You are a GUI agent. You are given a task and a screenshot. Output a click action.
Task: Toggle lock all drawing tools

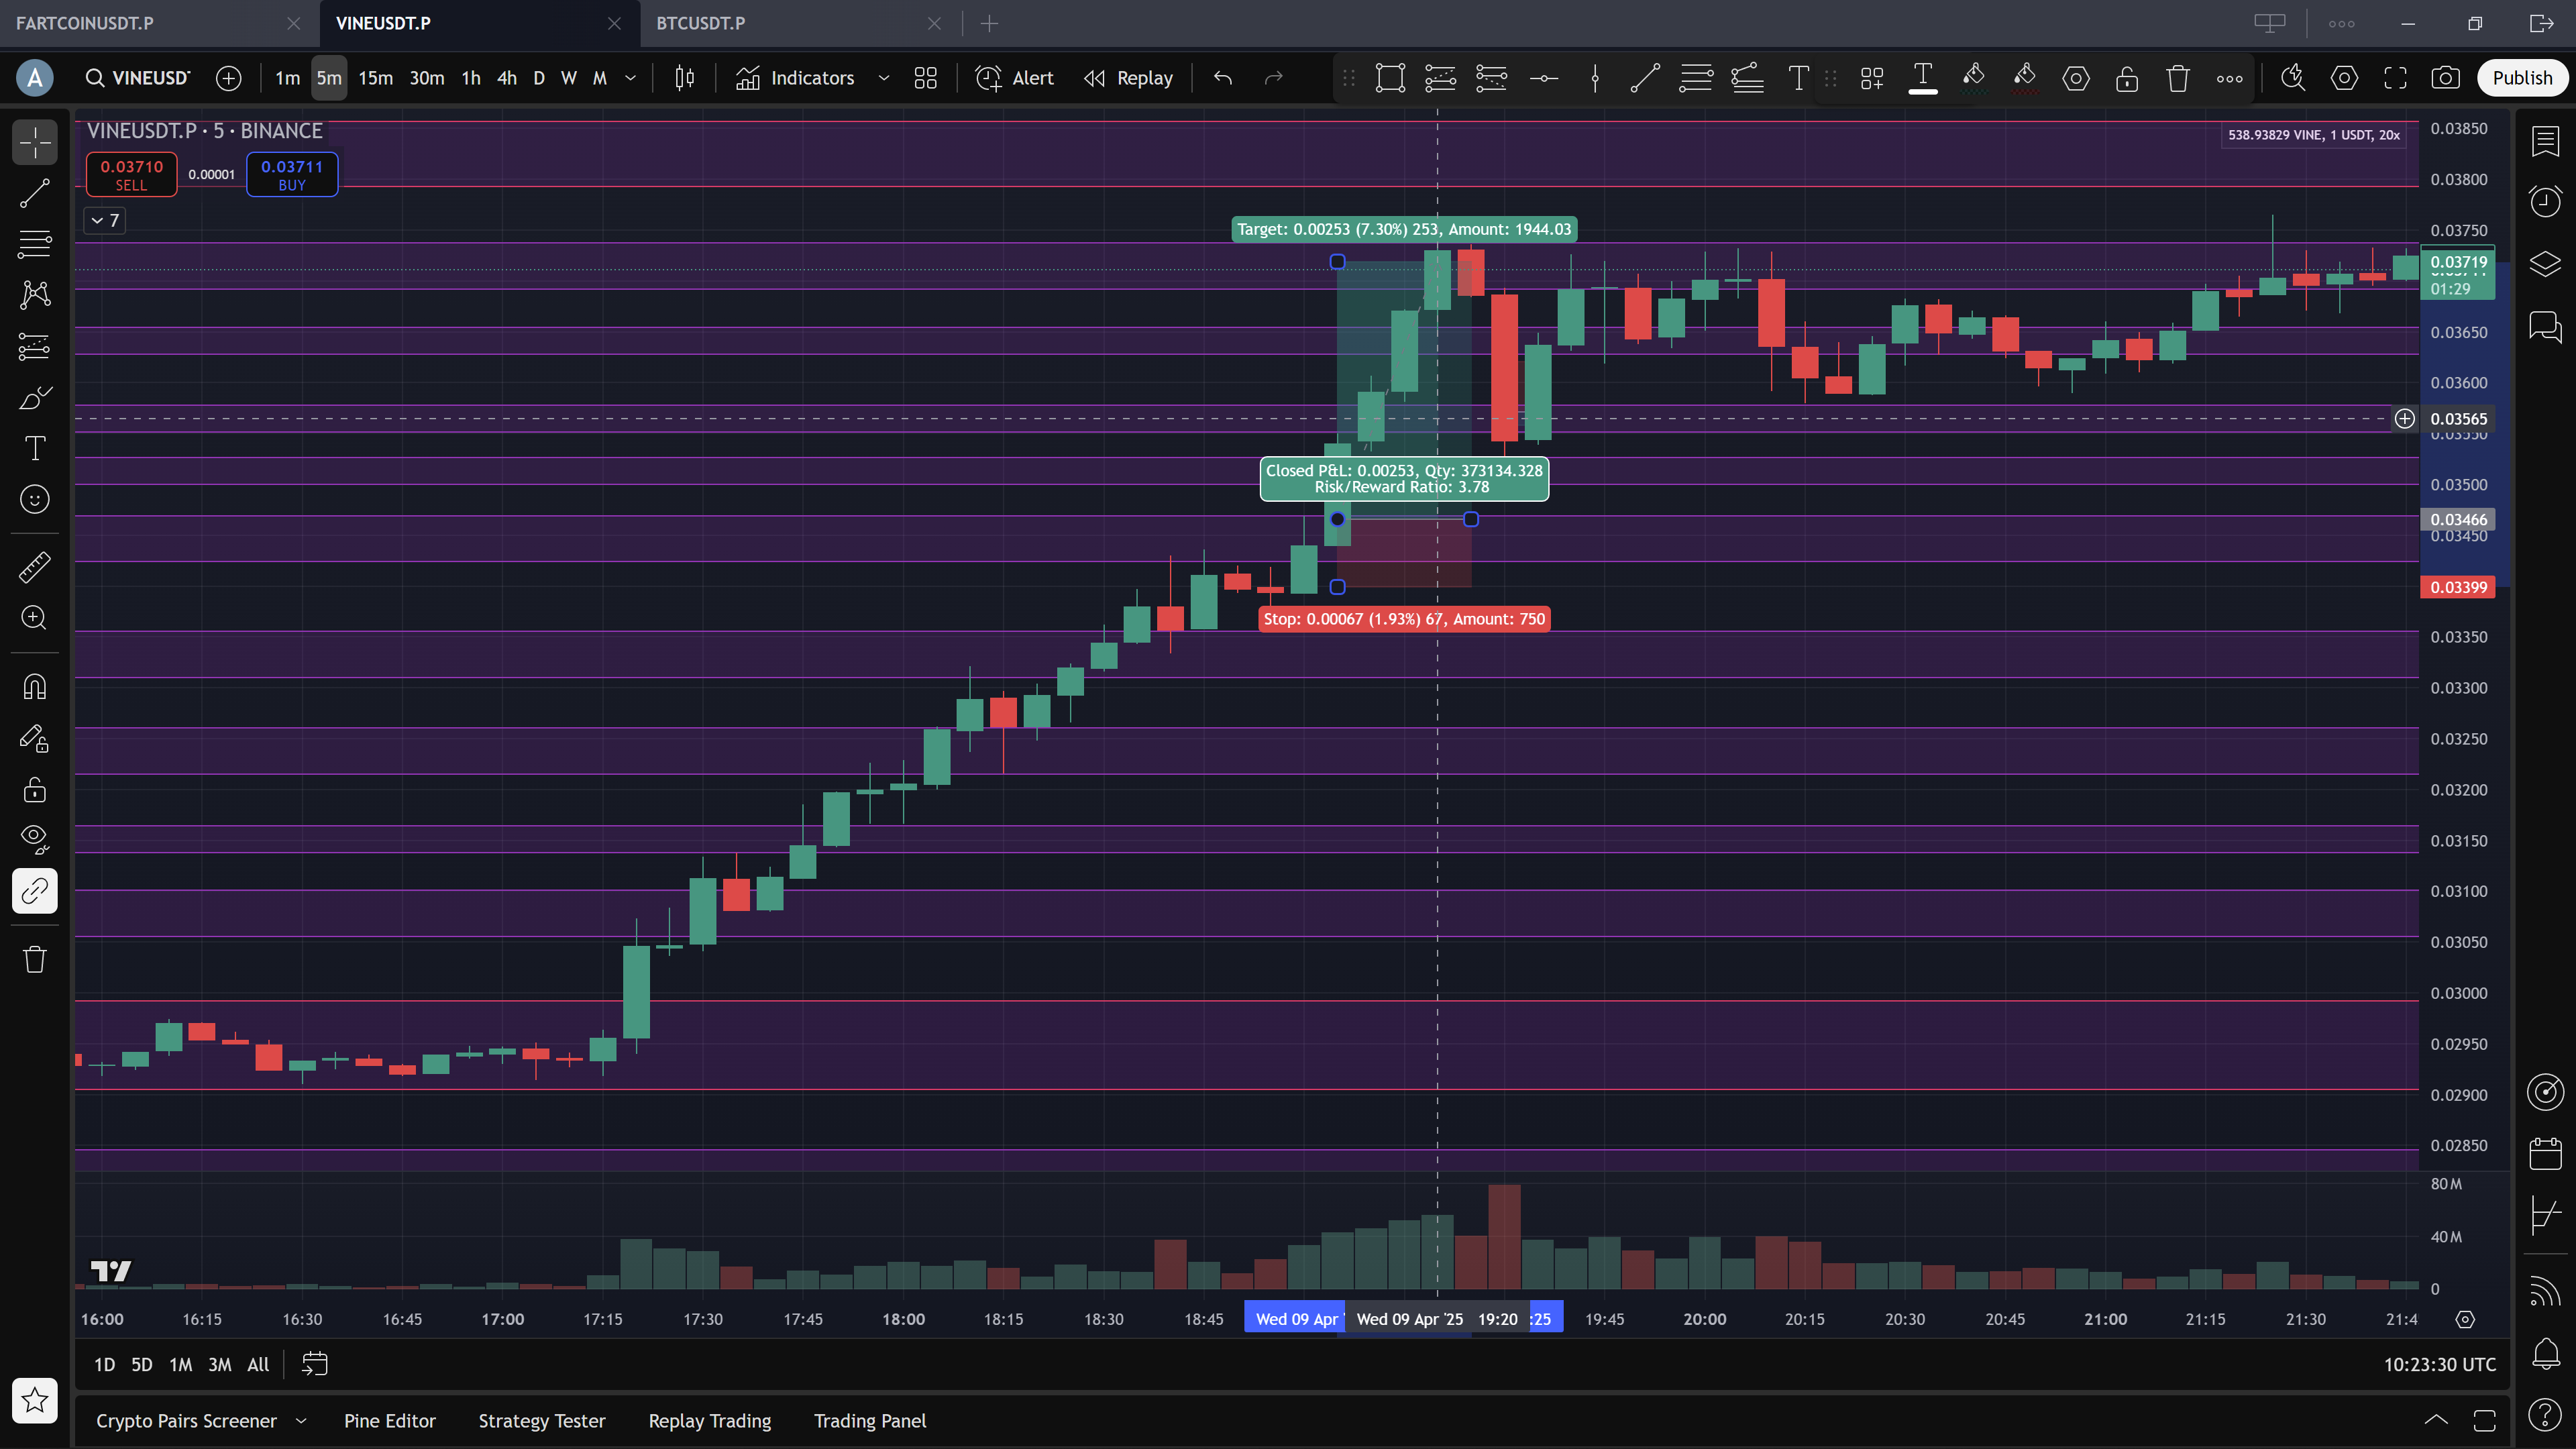35,790
